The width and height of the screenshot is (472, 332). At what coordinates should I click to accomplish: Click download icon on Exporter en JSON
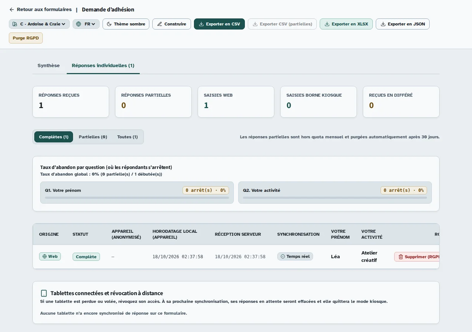(x=383, y=24)
